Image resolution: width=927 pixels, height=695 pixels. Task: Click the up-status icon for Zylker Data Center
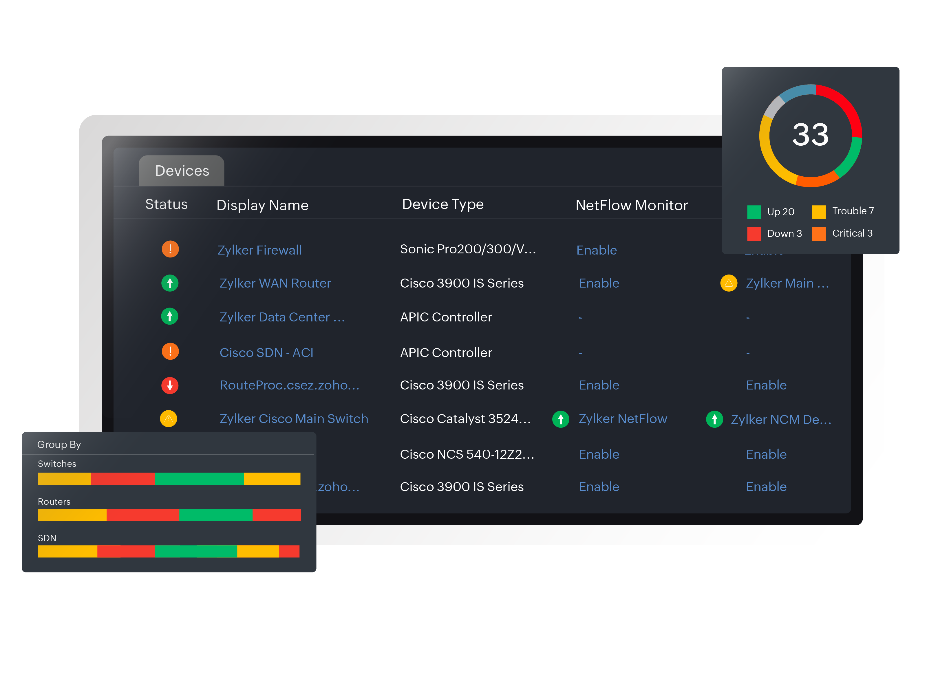point(169,317)
